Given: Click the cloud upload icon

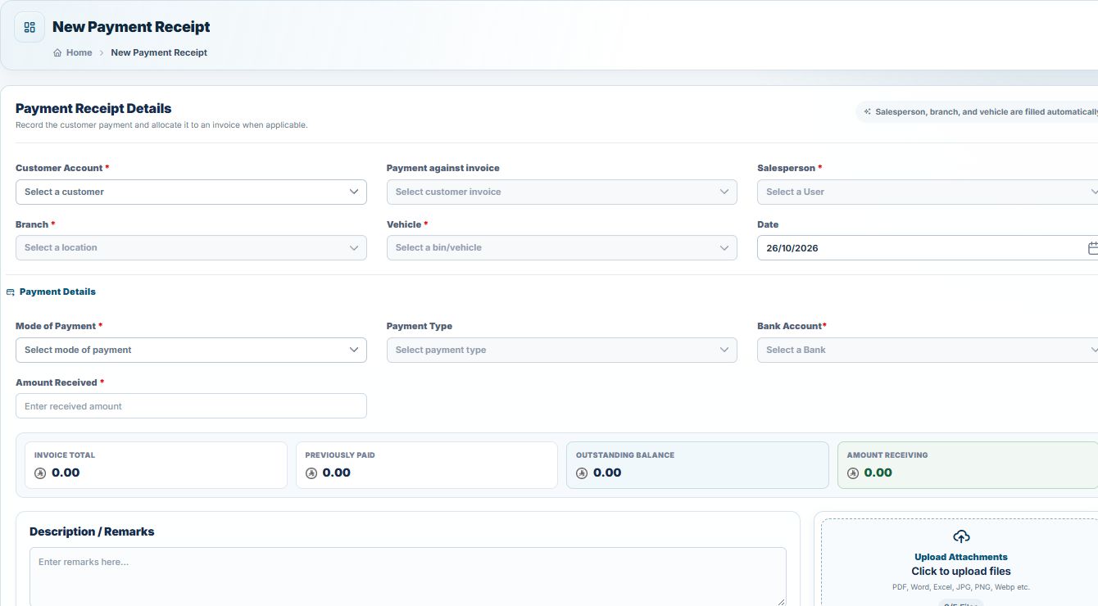Looking at the screenshot, I should coord(961,537).
